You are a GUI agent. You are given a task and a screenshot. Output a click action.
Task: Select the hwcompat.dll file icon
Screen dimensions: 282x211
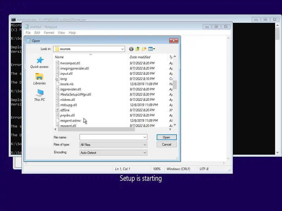coord(58,63)
